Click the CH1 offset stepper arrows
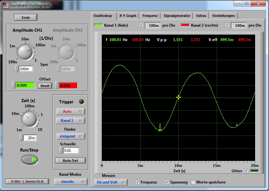 [14, 85]
